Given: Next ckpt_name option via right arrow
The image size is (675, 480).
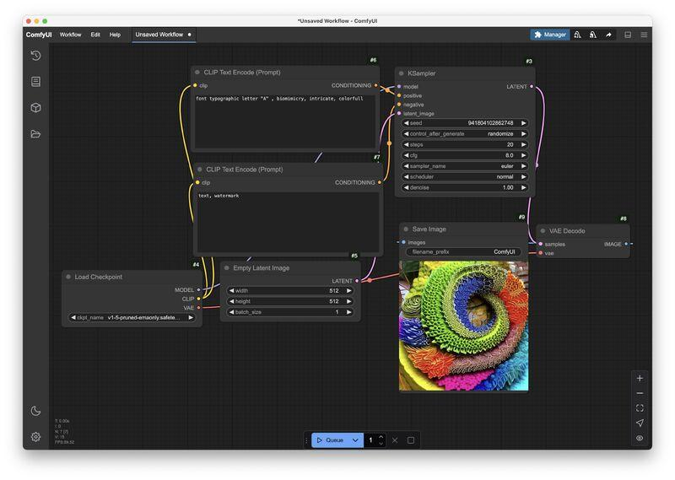Looking at the screenshot, I should click(191, 318).
